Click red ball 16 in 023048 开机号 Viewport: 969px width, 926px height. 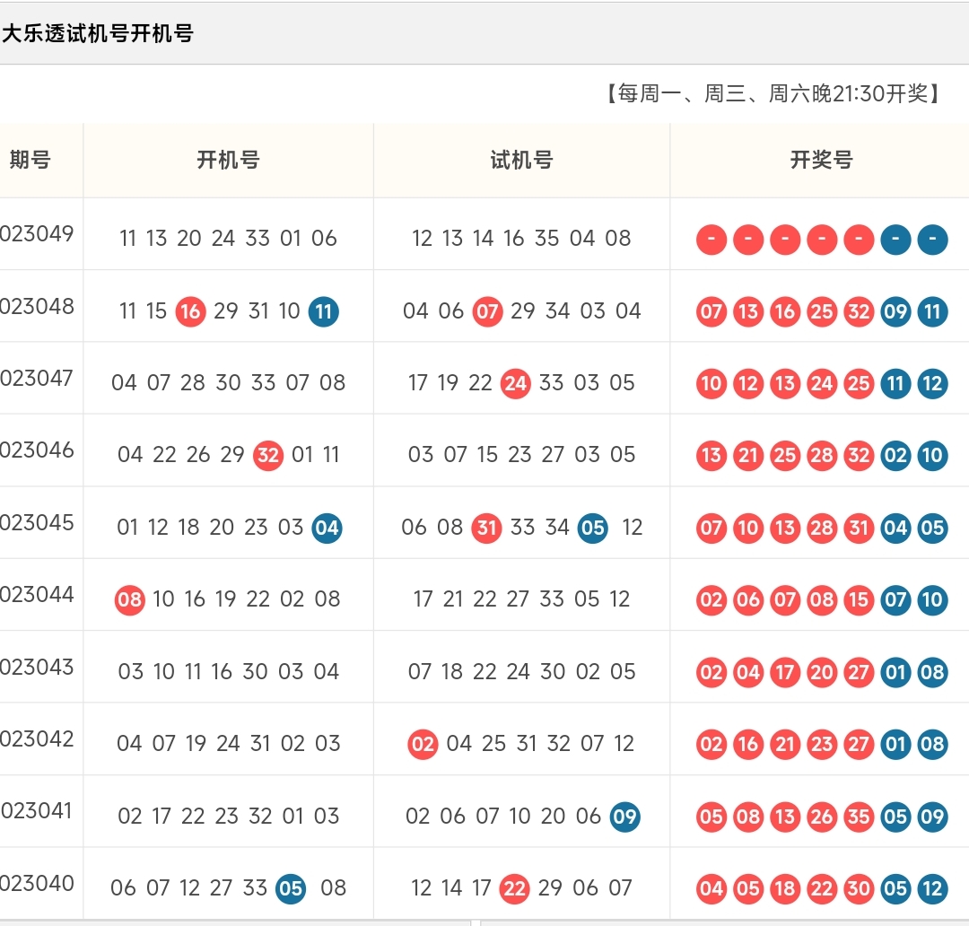pos(190,311)
